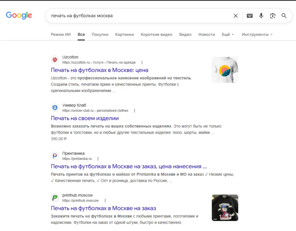Screen dimensions: 296x231
Task: Open the on-screen keyboard icon
Action: point(250,16)
